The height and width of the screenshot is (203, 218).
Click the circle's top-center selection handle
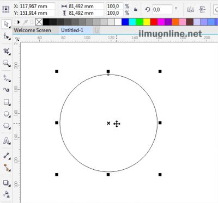coord(108,71)
